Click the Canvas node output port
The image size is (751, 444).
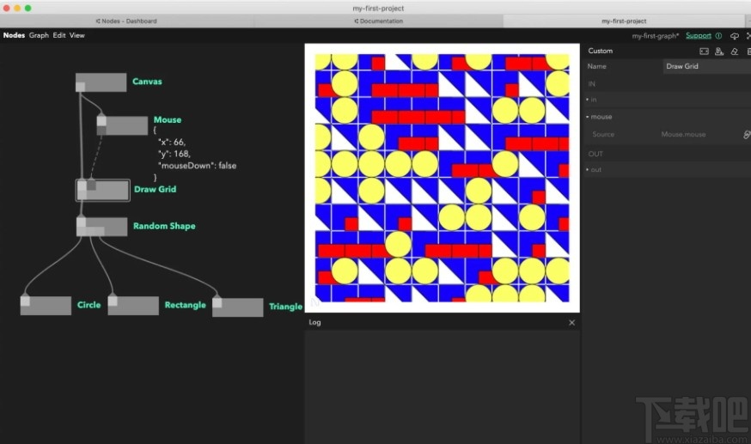point(81,87)
